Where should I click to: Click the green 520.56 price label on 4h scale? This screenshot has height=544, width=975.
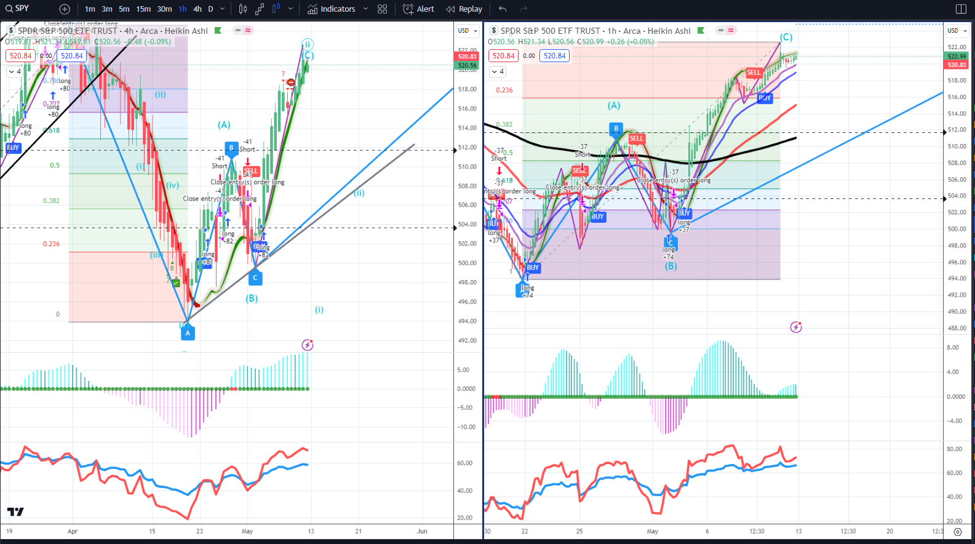(x=468, y=65)
